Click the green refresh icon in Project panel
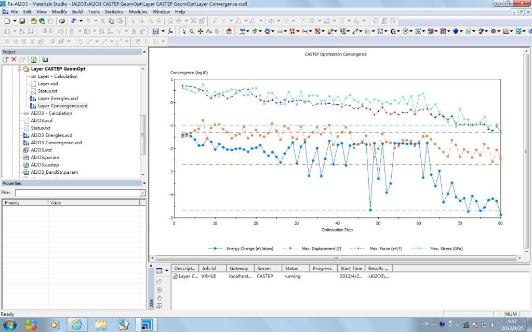Screen dimensions: 532x332 click(x=34, y=60)
